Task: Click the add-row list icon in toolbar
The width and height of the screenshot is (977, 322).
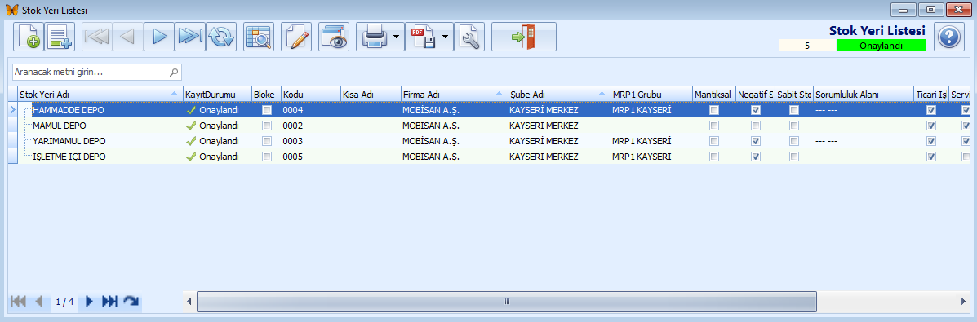Action: [60, 37]
